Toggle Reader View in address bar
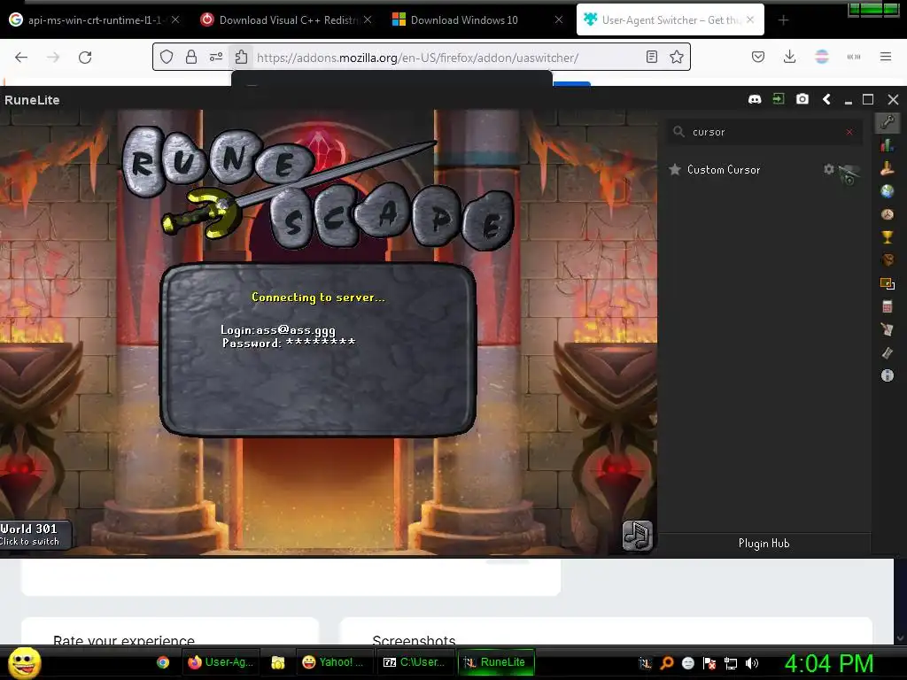This screenshot has width=907, height=680. click(652, 57)
